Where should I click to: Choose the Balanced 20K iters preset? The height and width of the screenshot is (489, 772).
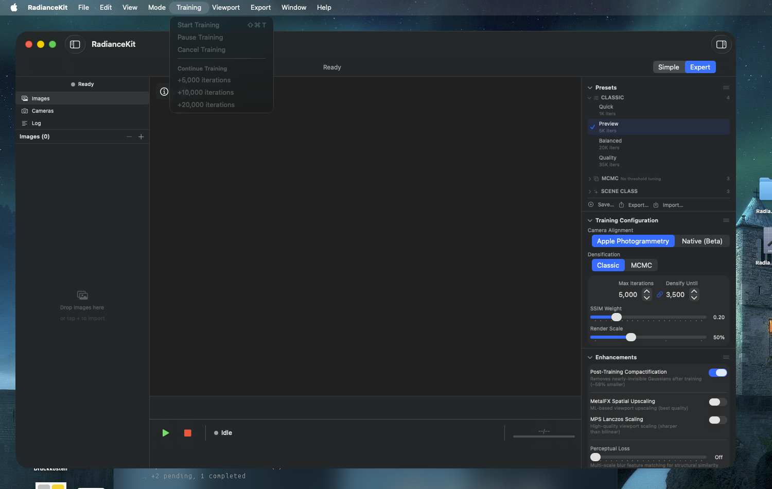point(659,144)
